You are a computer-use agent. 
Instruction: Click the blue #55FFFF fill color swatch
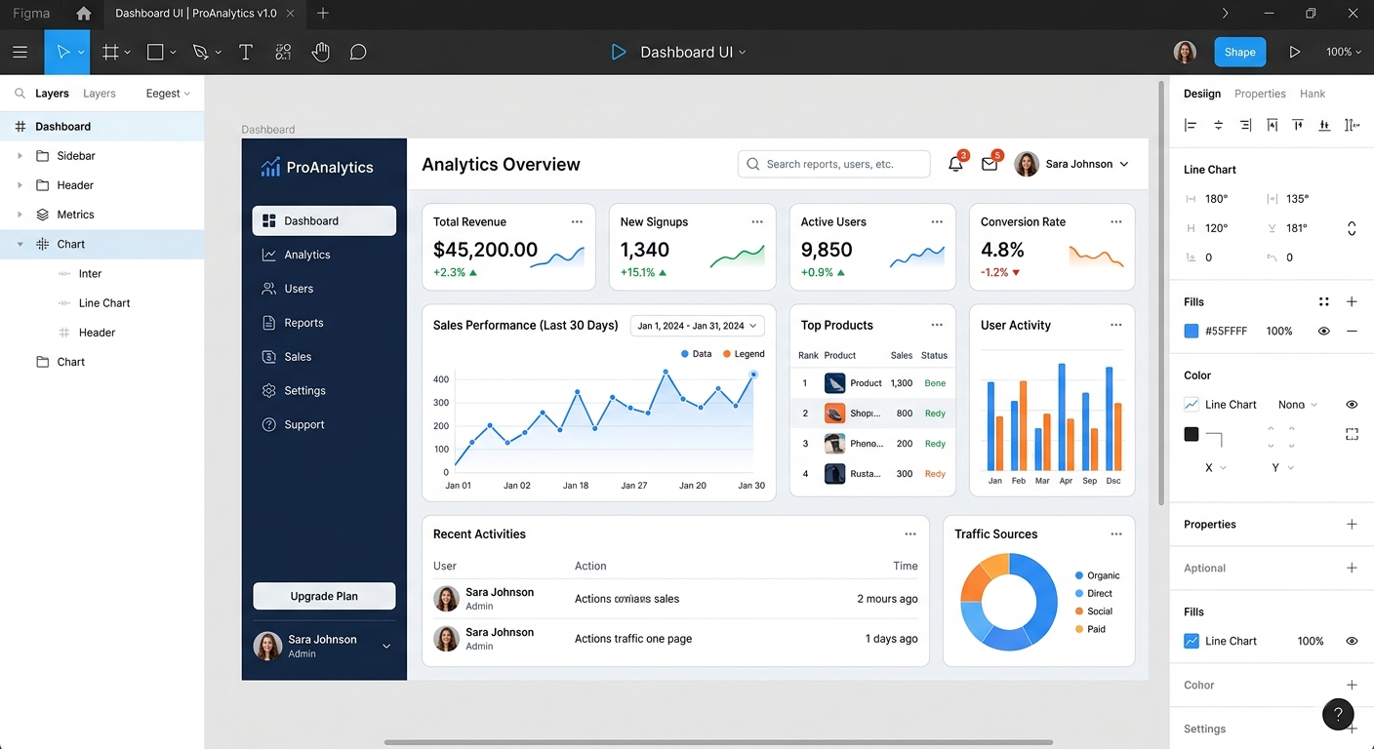coord(1191,331)
